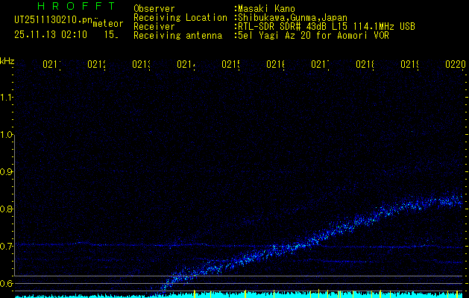Select the filename UT2511130210.pn text

click(x=54, y=20)
